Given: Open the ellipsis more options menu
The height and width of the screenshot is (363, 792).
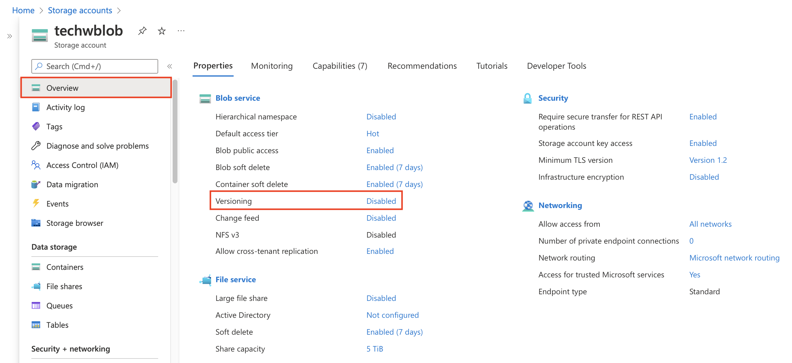Looking at the screenshot, I should pos(181,31).
